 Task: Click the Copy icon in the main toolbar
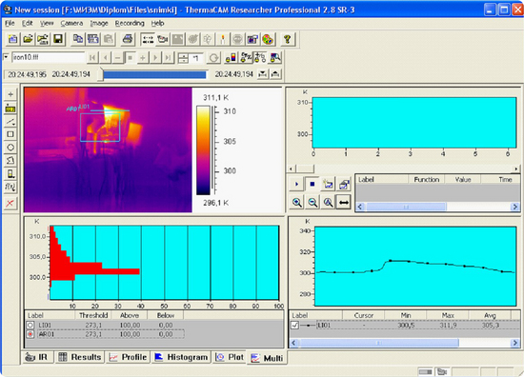click(x=78, y=39)
